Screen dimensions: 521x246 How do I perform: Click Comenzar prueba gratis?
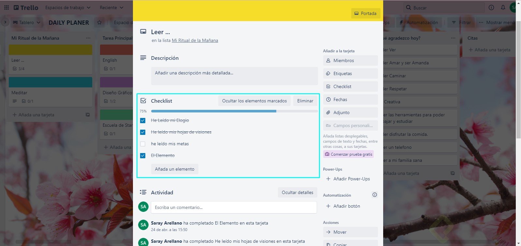(348, 154)
